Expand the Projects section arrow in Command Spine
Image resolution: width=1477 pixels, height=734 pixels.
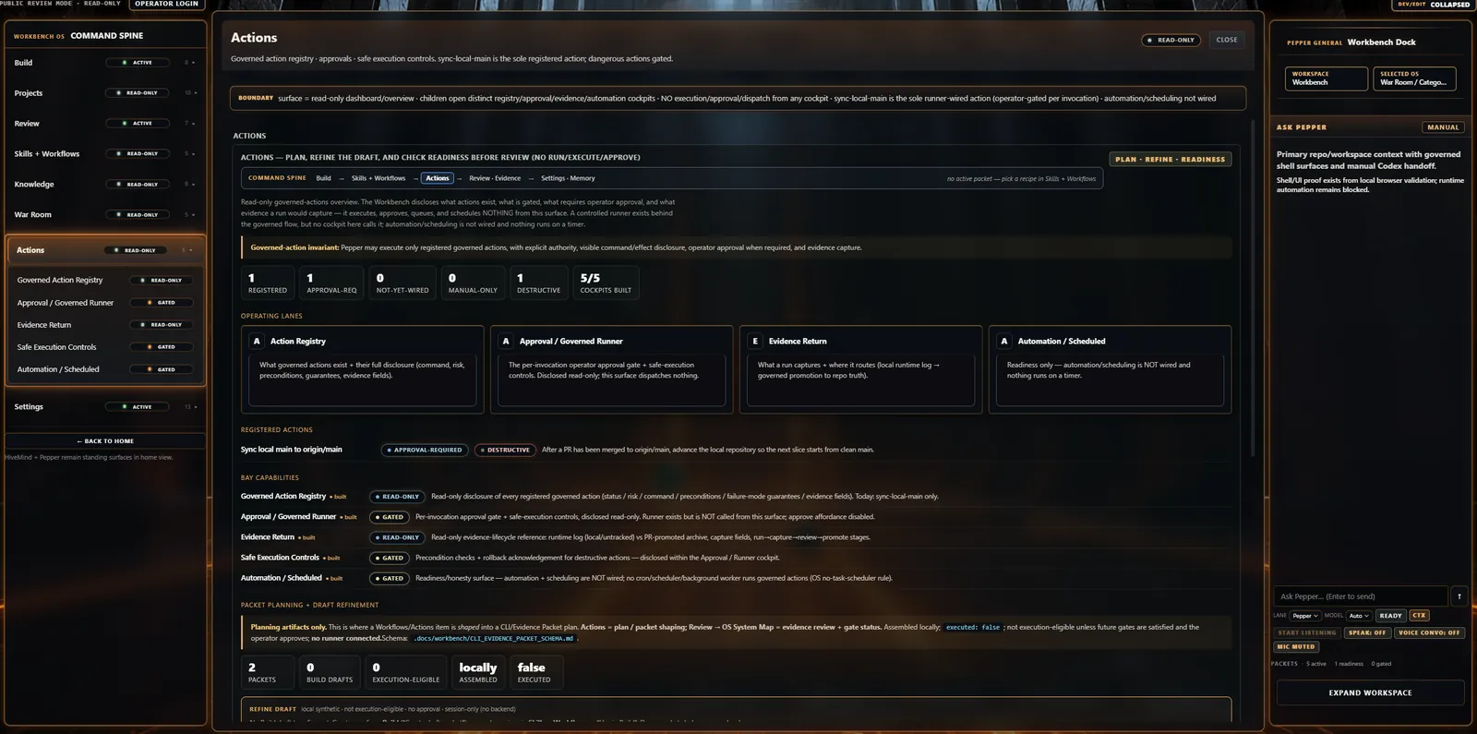(195, 93)
